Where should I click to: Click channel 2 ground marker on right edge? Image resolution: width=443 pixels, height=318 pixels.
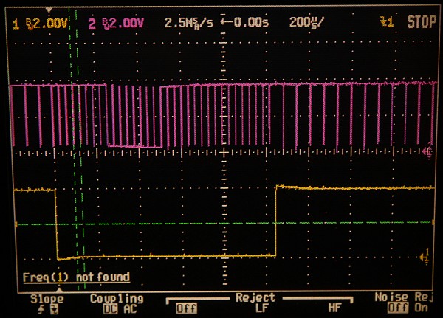click(x=429, y=151)
